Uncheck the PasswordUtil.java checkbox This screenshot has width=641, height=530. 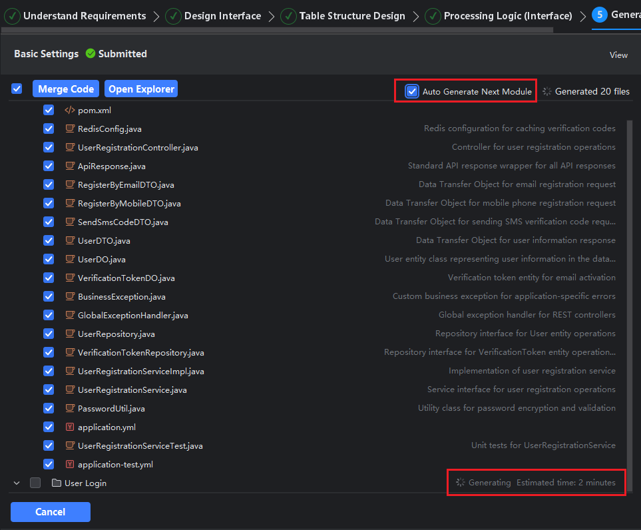[x=49, y=408]
